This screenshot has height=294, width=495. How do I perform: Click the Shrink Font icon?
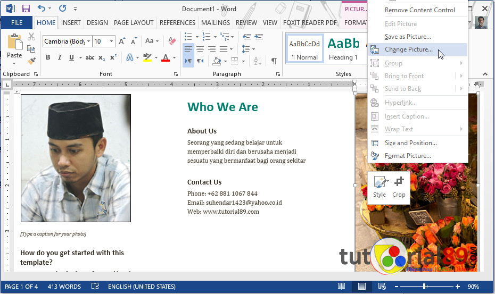(134, 41)
